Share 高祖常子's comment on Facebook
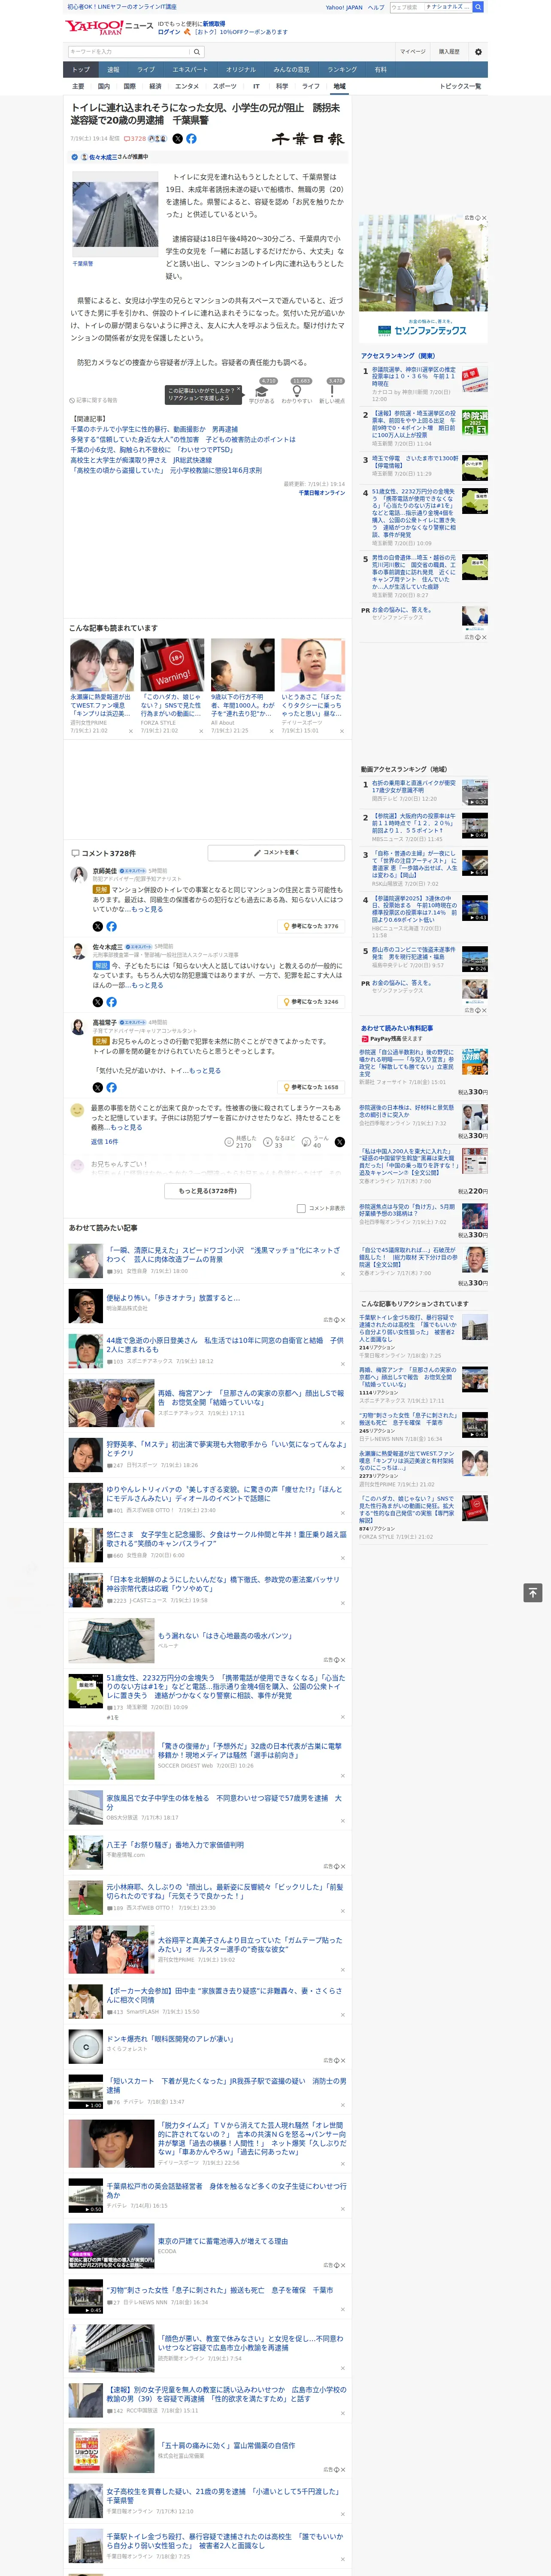This screenshot has width=551, height=2576. (111, 1087)
